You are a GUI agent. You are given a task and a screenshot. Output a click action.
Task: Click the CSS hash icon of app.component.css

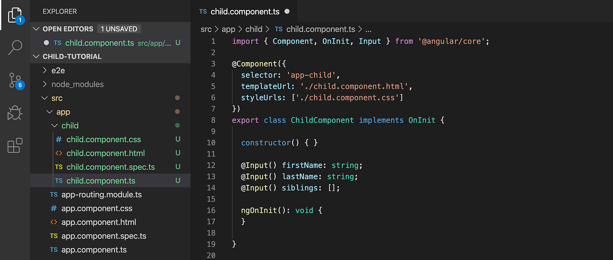53,209
